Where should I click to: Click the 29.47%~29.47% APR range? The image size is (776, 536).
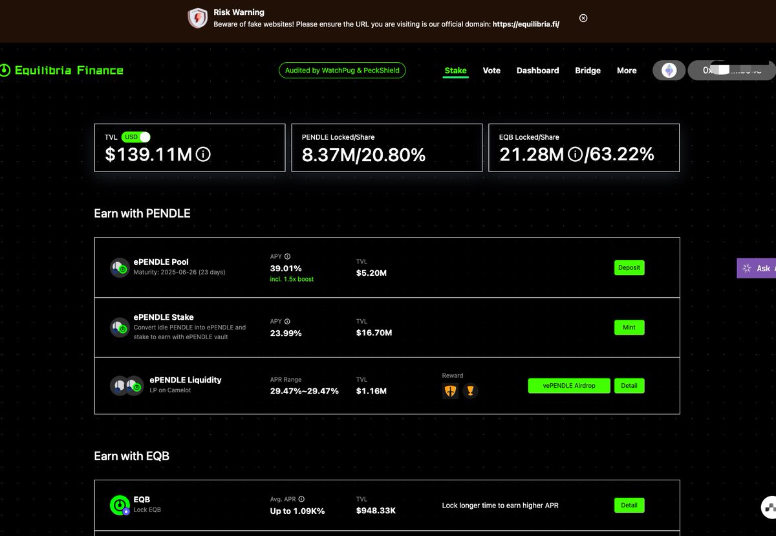click(x=304, y=391)
